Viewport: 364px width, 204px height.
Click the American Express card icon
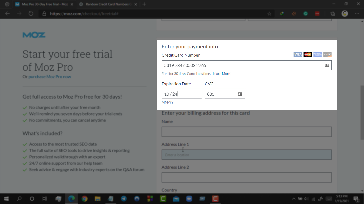click(x=318, y=54)
